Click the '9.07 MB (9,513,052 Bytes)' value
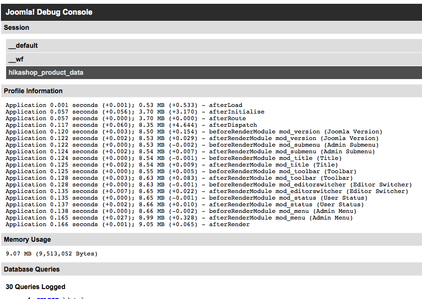Viewport: 422px width, 299px height. point(51,254)
